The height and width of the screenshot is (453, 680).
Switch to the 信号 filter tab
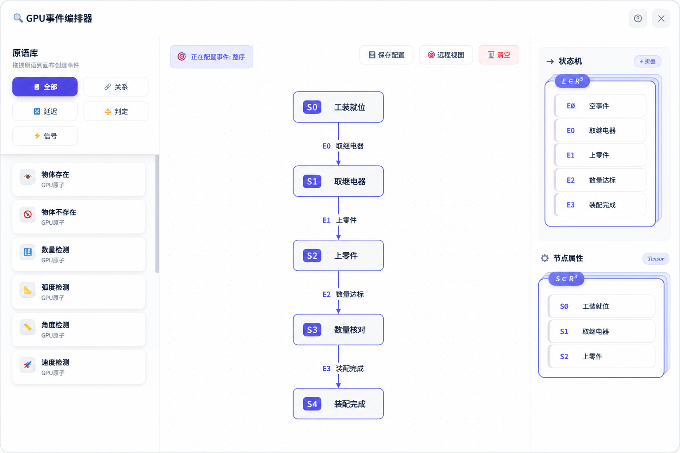[45, 136]
